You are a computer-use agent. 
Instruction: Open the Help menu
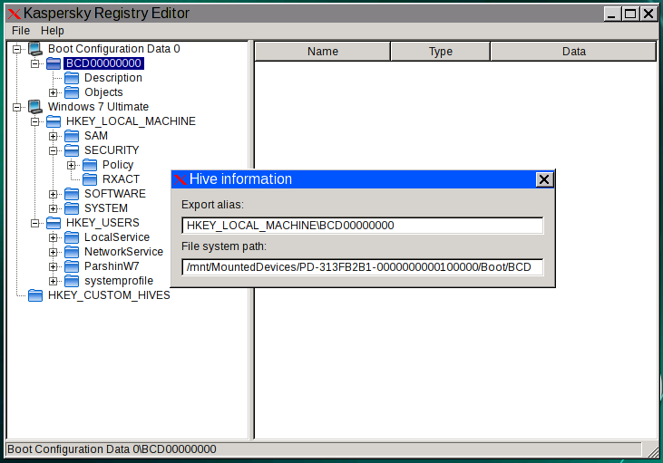53,31
